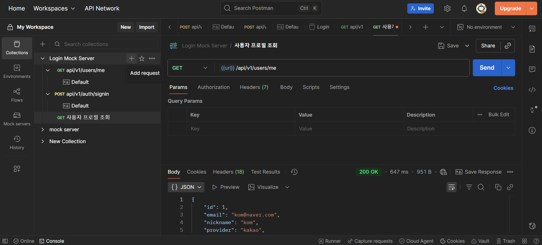Open the user avatar menu
The image size is (542, 245).
pyautogui.click(x=481, y=8)
